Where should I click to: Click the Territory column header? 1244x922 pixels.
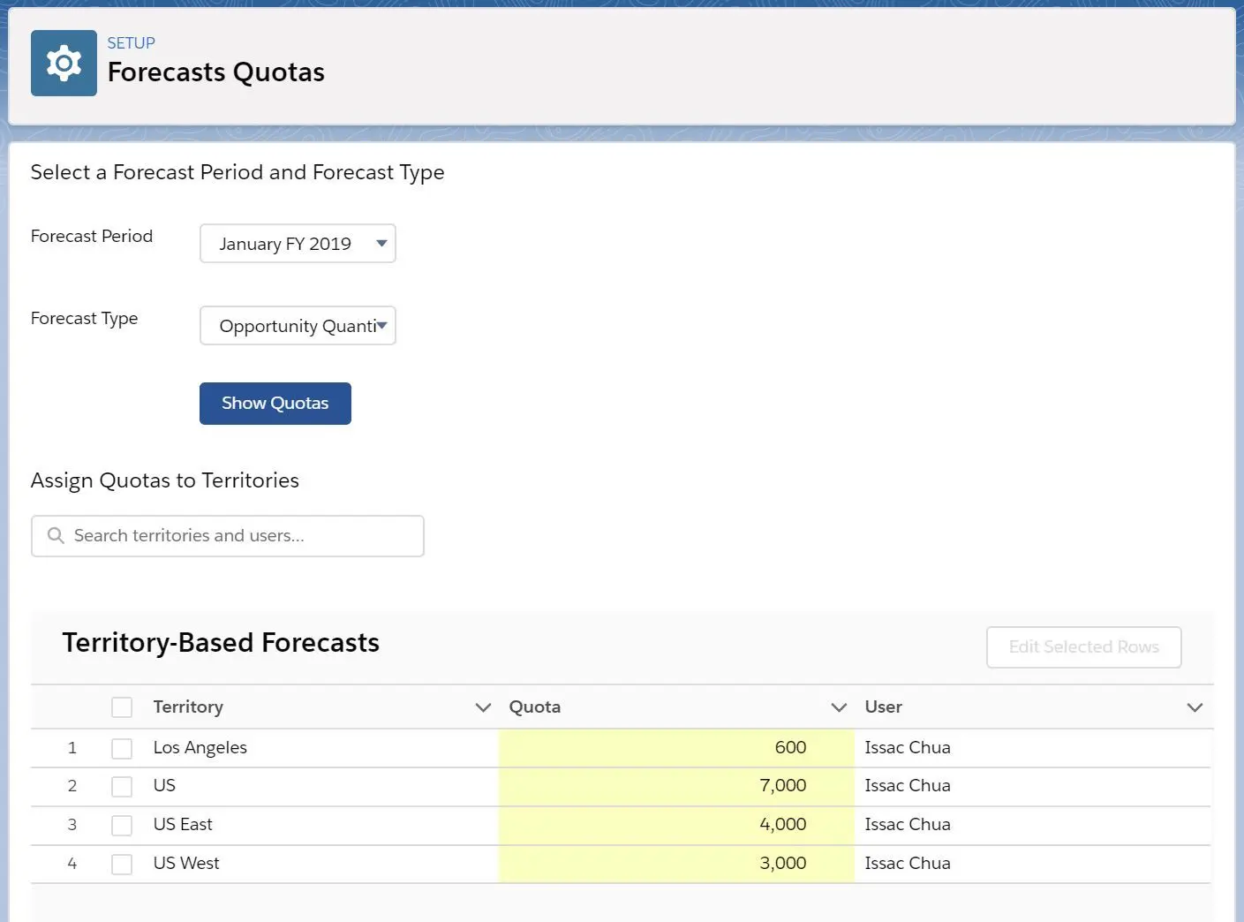coord(188,707)
